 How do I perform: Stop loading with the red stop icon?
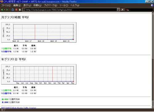tap(16, 10)
